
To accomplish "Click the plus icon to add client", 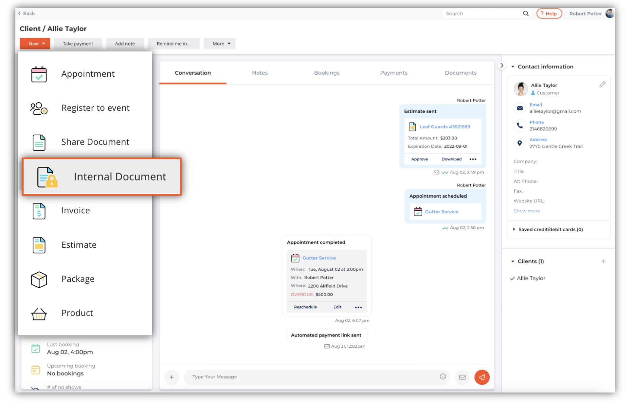I will coord(603,261).
